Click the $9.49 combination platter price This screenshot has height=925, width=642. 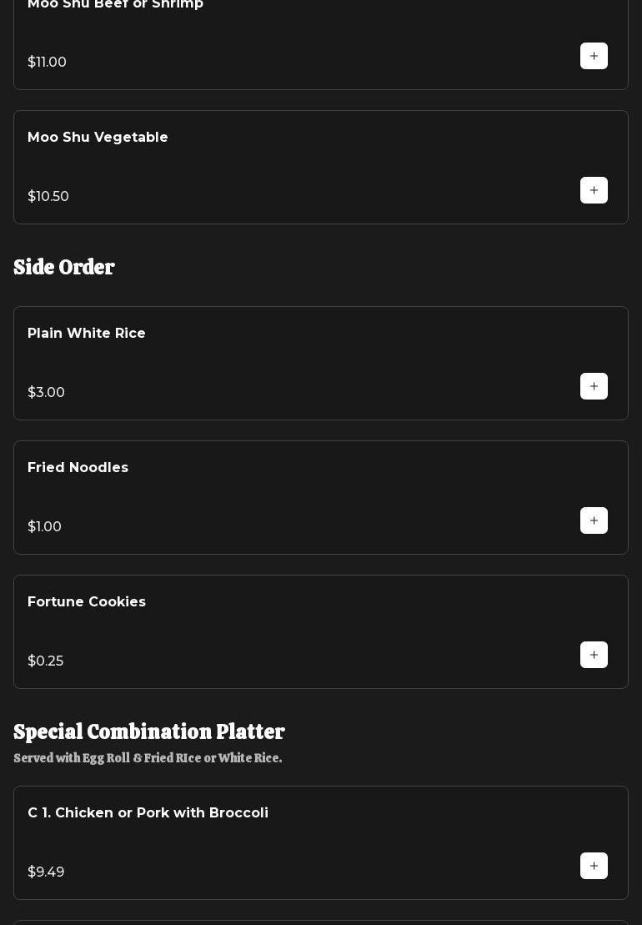(46, 872)
